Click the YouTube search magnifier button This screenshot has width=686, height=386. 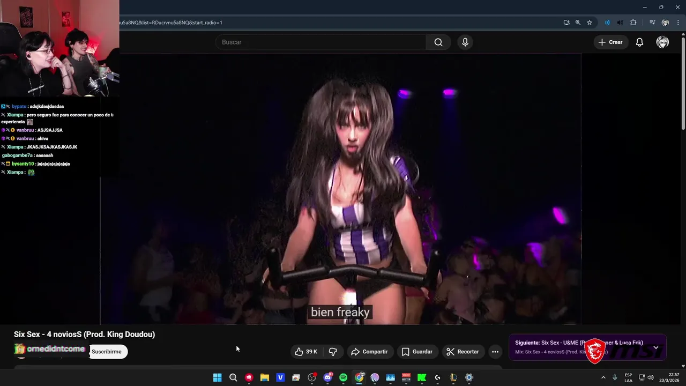pos(438,42)
